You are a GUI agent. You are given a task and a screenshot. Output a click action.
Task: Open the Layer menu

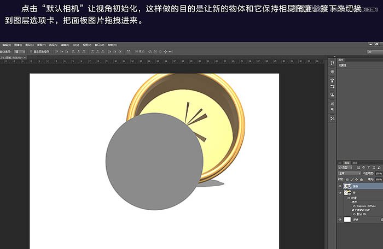(x=30, y=45)
